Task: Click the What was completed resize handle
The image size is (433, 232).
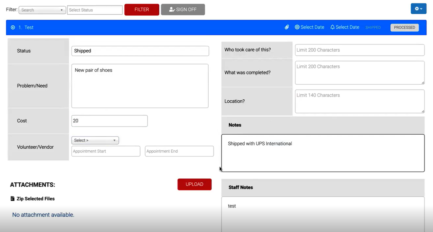Action: (423, 83)
